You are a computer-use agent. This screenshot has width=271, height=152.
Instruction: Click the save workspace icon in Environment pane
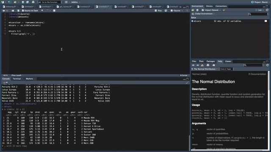tap(197, 10)
